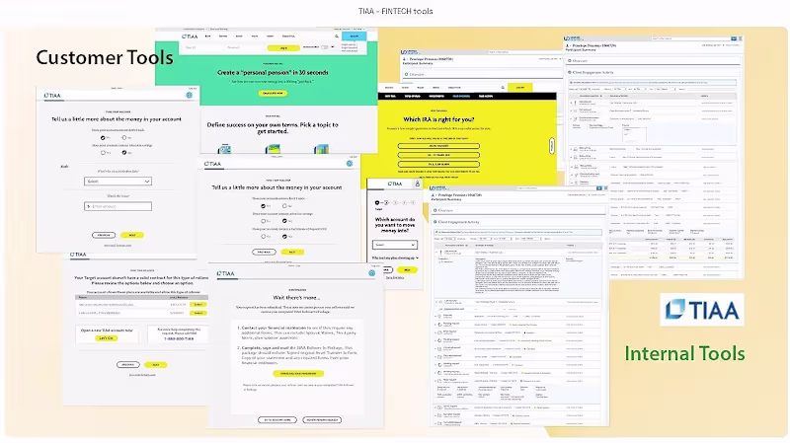Image resolution: width=790 pixels, height=443 pixels.
Task: Click blue Log in button on homepage header
Action: tap(355, 37)
